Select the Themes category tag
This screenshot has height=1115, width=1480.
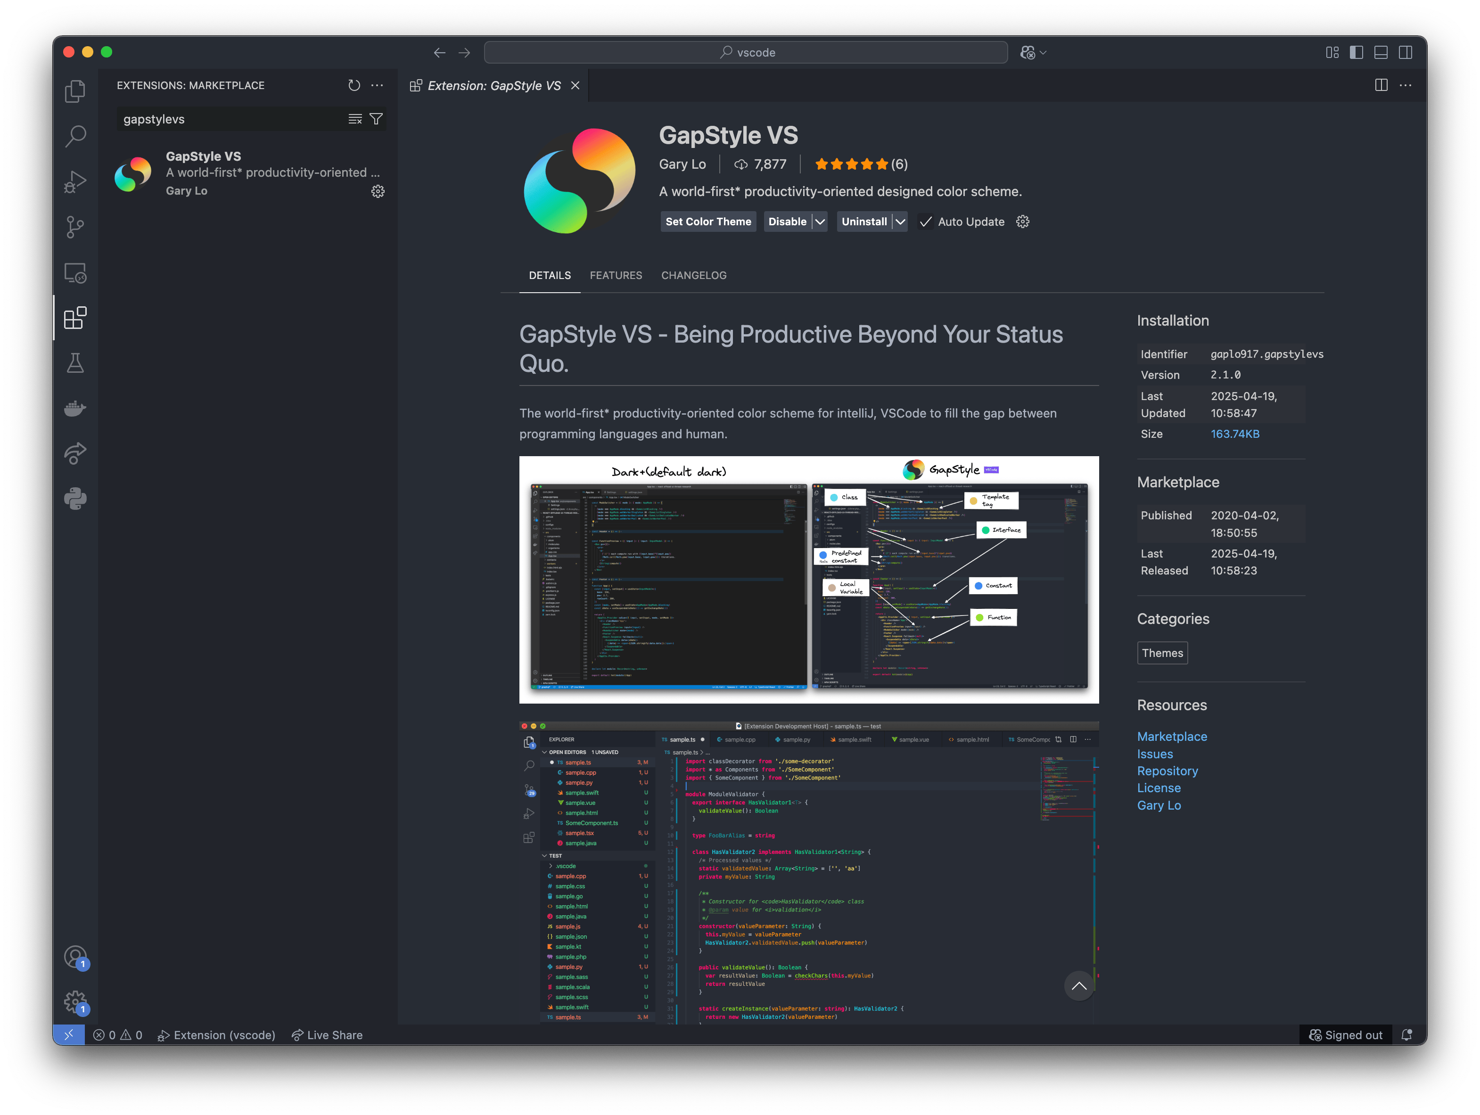(x=1162, y=653)
